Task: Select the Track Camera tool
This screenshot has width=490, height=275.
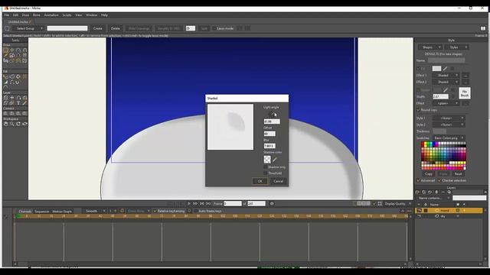Action: (5, 114)
